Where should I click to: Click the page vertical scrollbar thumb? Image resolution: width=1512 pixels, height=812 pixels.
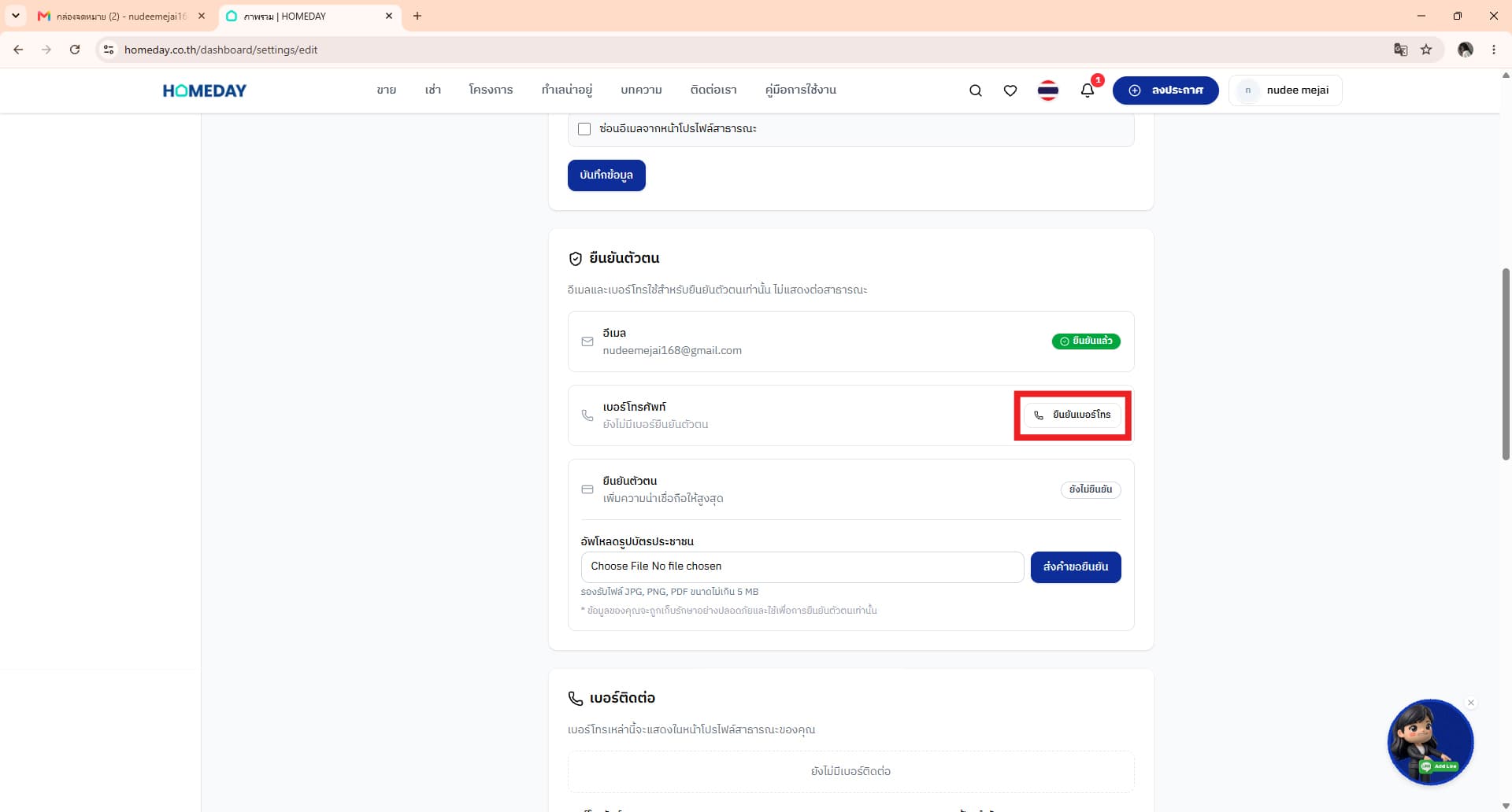pos(1506,364)
